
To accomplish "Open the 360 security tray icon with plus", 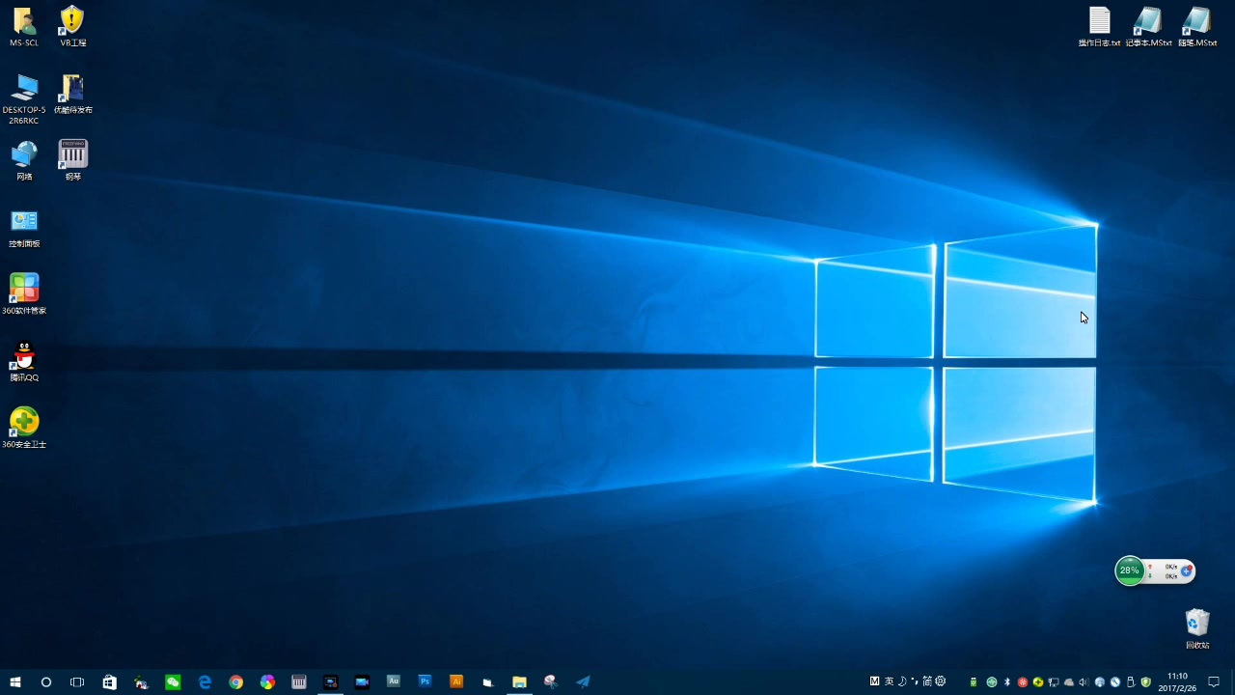I will pyautogui.click(x=1038, y=682).
